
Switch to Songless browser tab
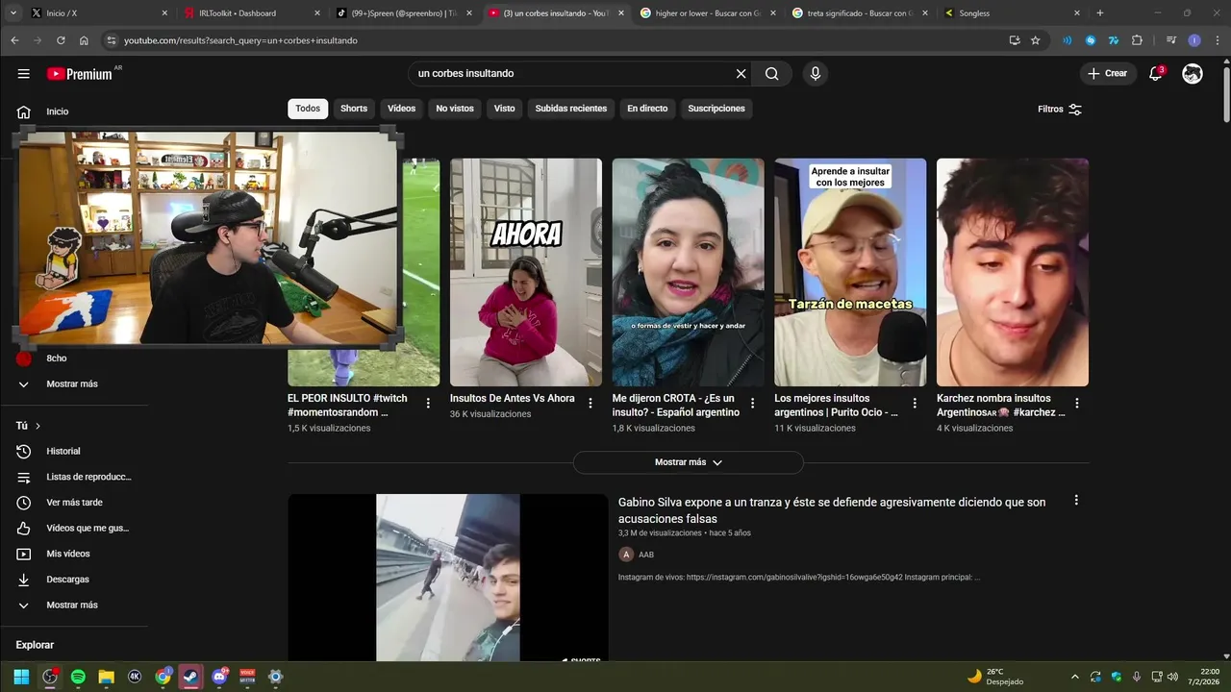point(1014,13)
